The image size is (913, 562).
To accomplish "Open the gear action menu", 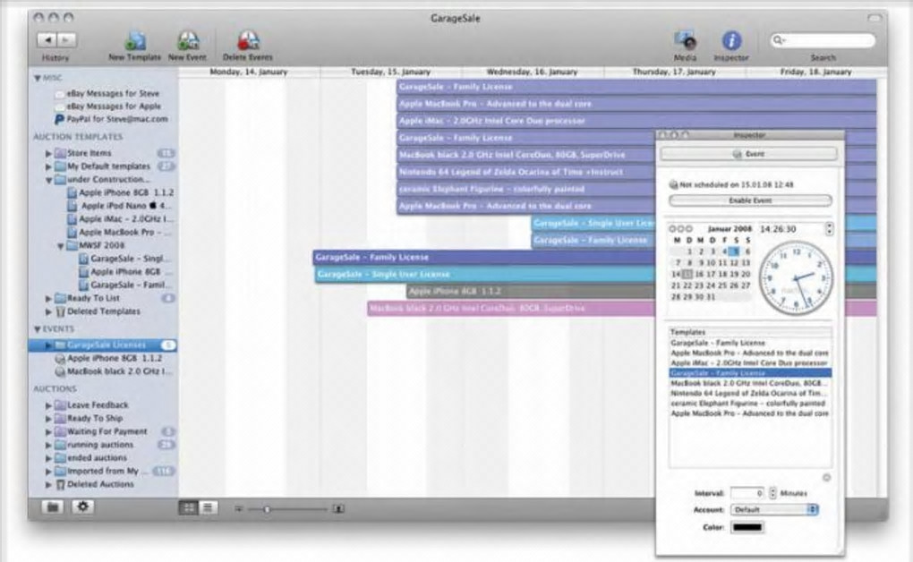I will click(82, 507).
